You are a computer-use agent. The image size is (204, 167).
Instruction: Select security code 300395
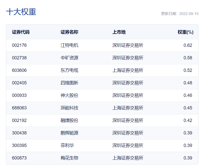pyautogui.click(x=19, y=145)
